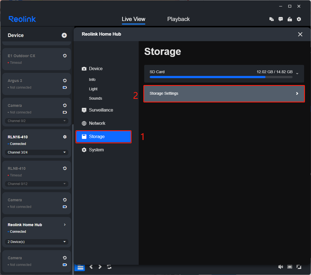Switch to Playback tab
Image resolution: width=311 pixels, height=275 pixels.
pyautogui.click(x=178, y=19)
